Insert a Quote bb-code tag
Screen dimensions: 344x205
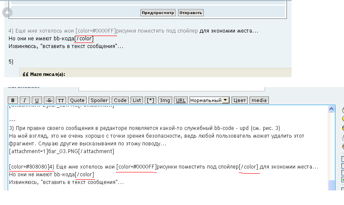77,100
